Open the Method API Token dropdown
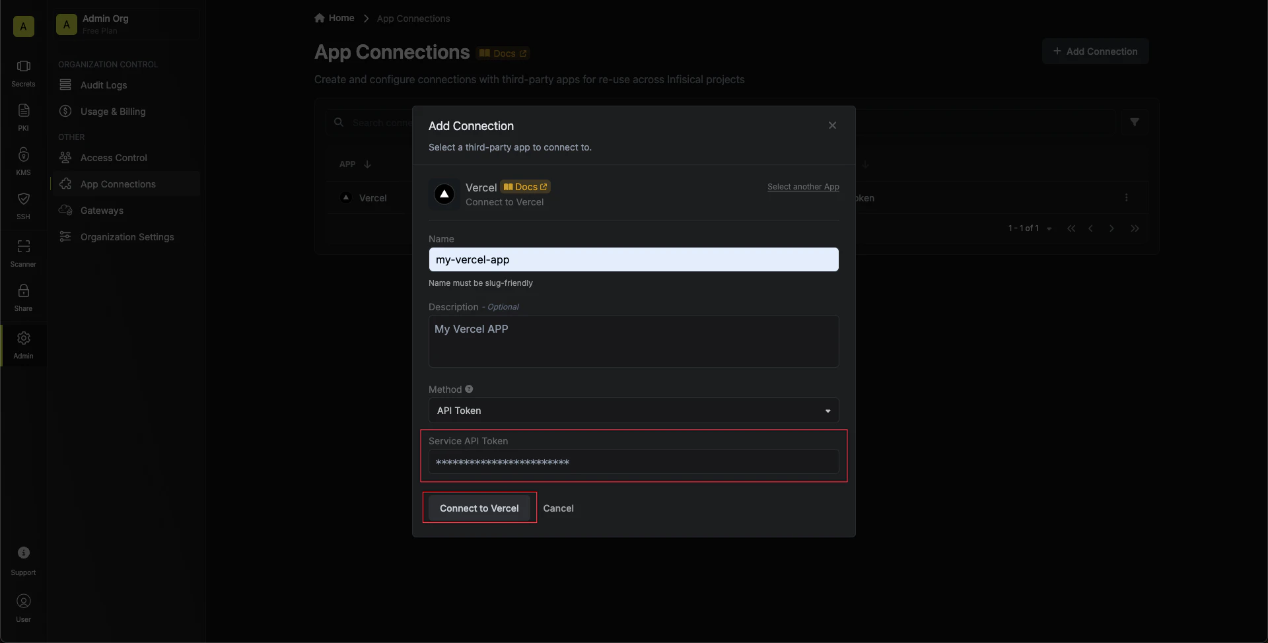 633,411
